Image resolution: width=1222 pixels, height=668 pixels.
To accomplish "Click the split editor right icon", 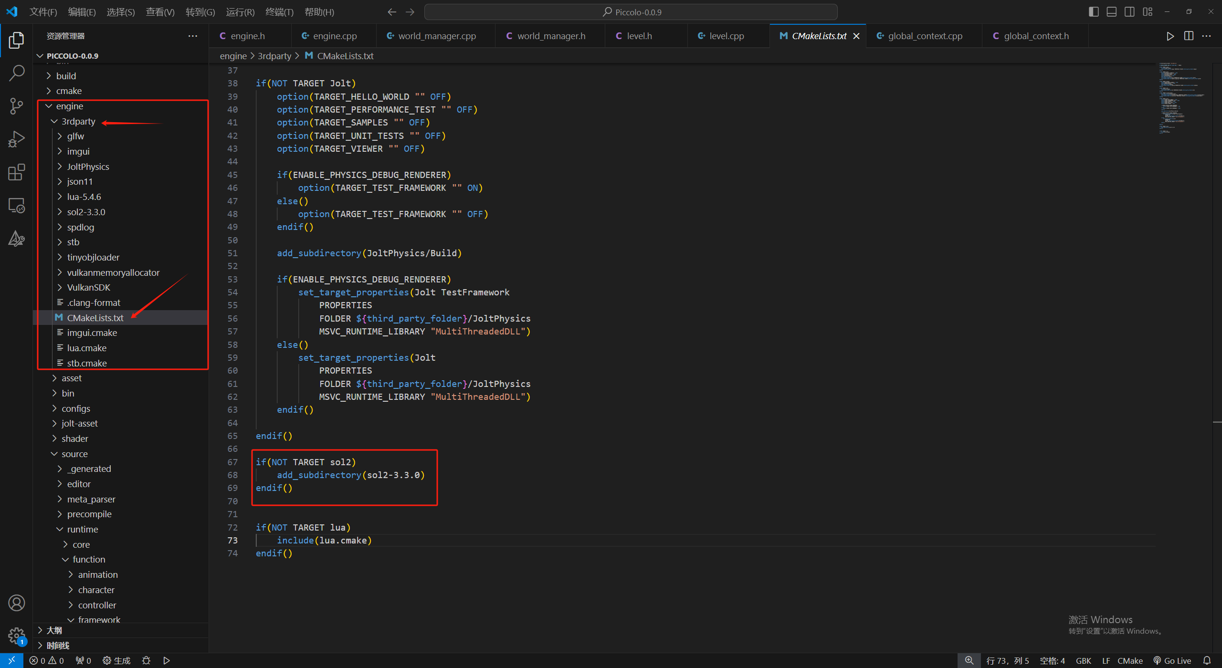I will pyautogui.click(x=1189, y=36).
